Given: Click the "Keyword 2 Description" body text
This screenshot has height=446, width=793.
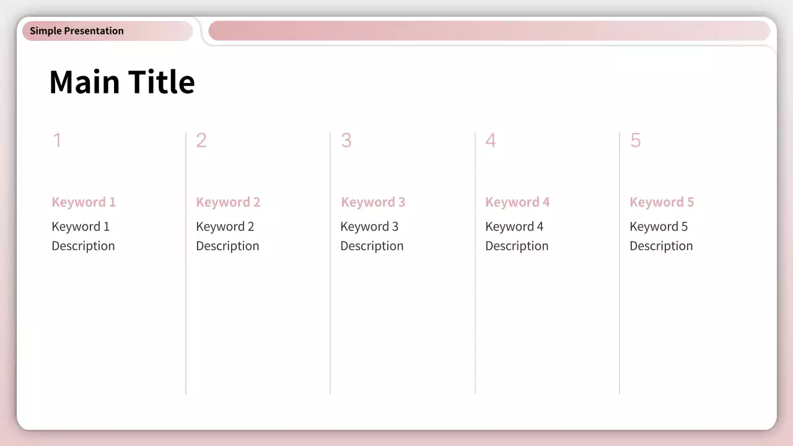Looking at the screenshot, I should 227,236.
